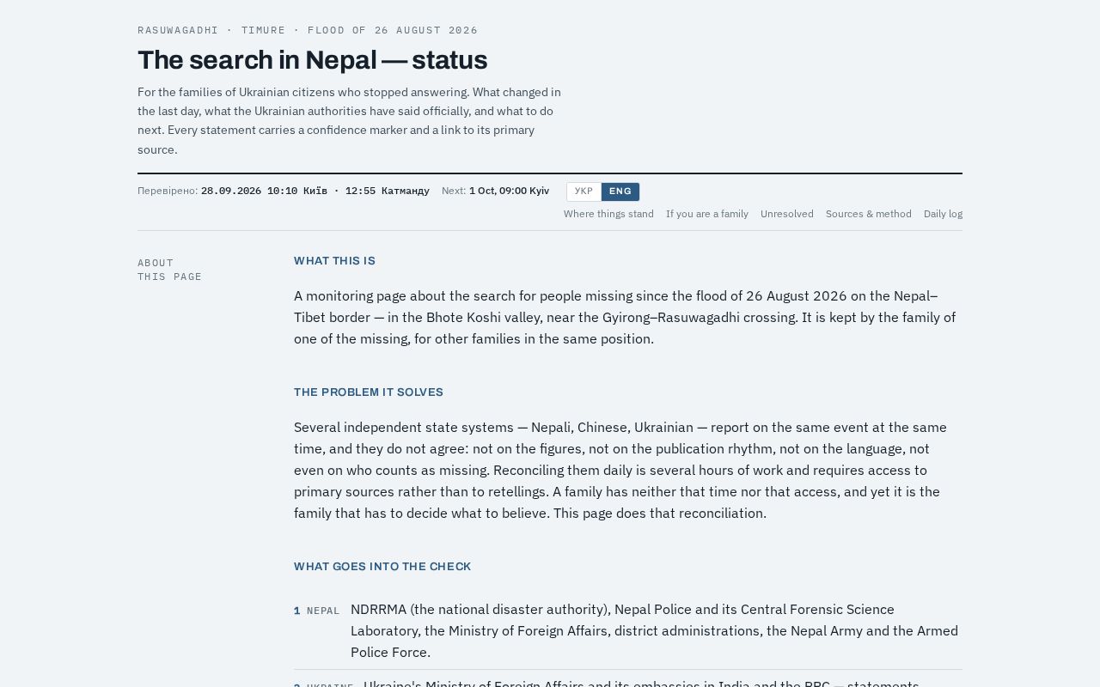Viewport: 1100px width, 687px height.
Task: Open the If you are a family link
Action: [x=707, y=214]
